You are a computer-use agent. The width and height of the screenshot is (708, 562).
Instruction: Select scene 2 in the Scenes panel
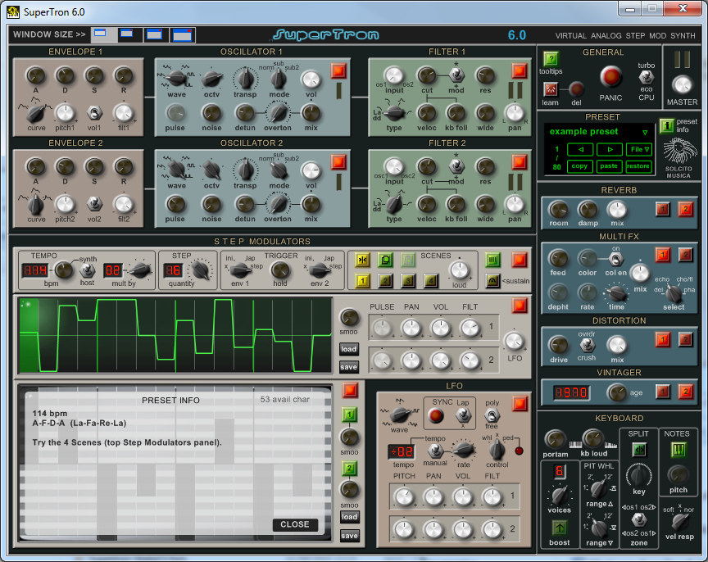(x=385, y=281)
